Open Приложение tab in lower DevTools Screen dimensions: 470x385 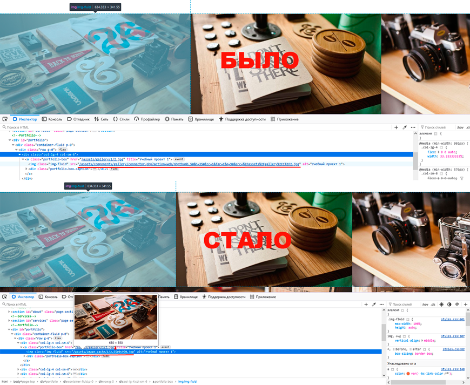point(263,296)
